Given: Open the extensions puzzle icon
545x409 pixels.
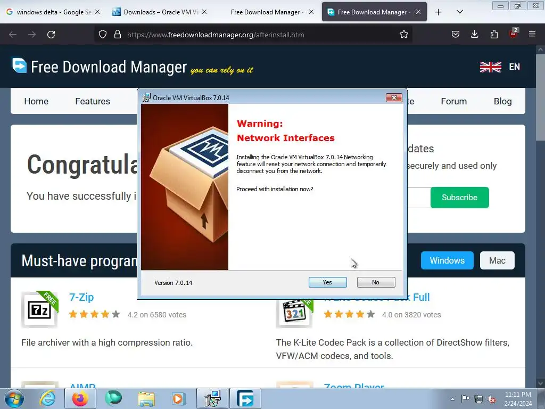Looking at the screenshot, I should click(x=494, y=35).
